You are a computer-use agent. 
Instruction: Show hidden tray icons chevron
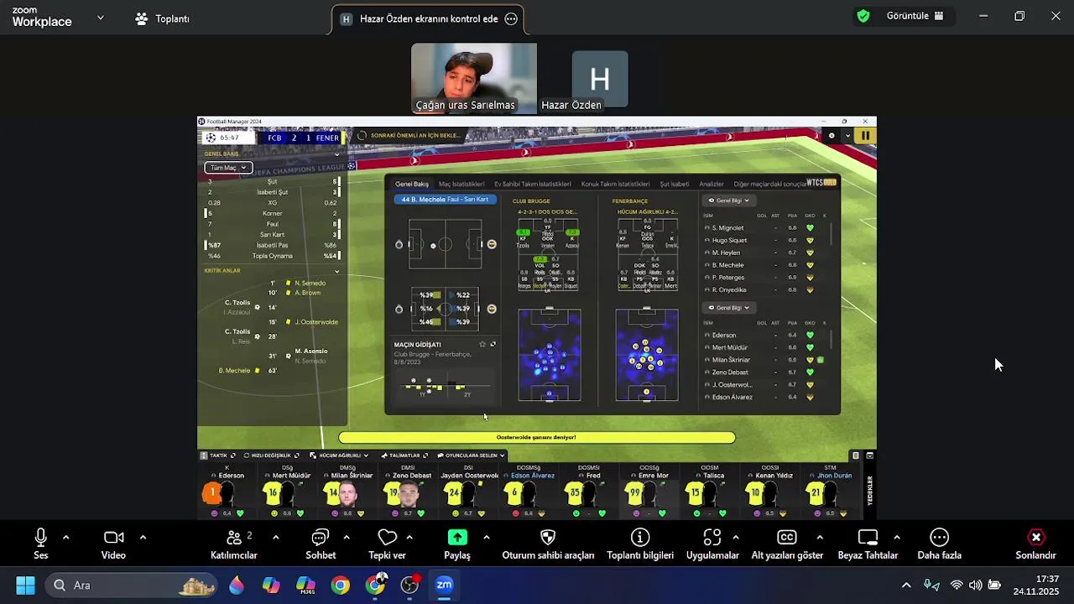pos(906,586)
